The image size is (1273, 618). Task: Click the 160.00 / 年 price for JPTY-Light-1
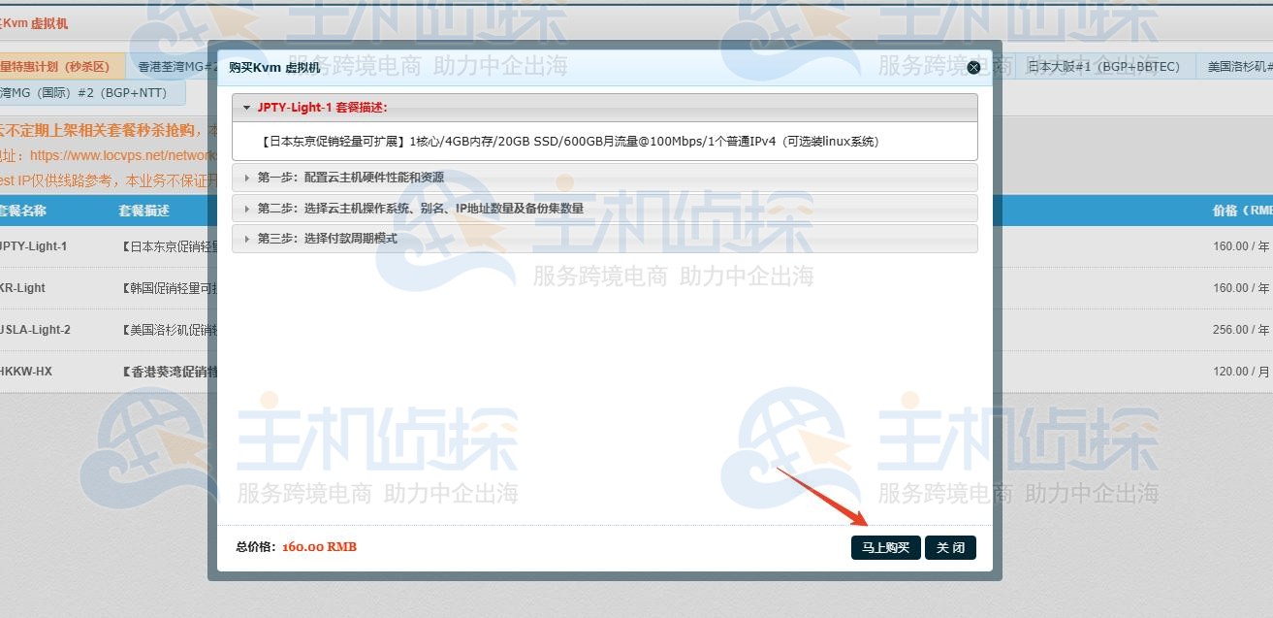pos(1241,246)
